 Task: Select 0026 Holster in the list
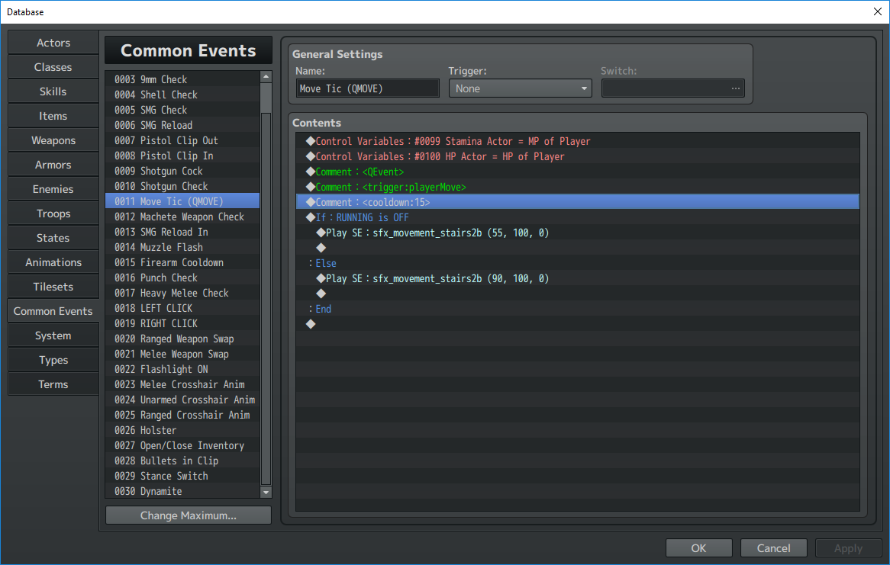(182, 430)
